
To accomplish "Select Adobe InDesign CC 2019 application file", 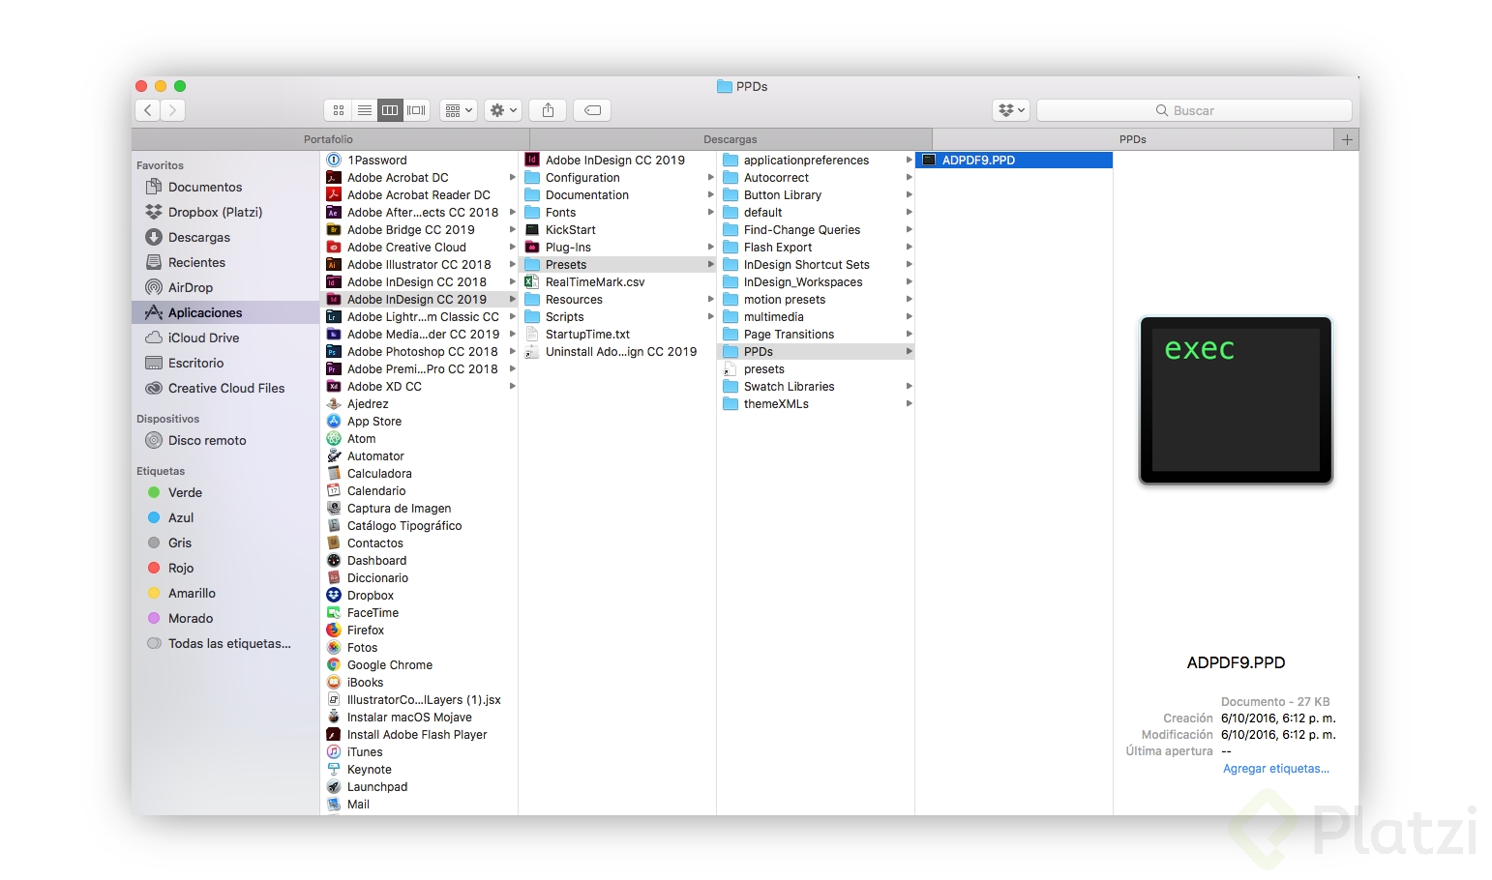I will 618,160.
